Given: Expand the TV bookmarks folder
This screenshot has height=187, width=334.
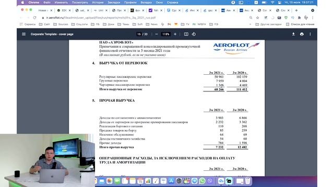Looking at the screenshot, I should [185, 24].
